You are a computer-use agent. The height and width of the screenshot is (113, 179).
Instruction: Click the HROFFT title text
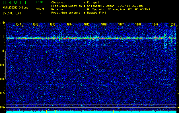(18, 2)
